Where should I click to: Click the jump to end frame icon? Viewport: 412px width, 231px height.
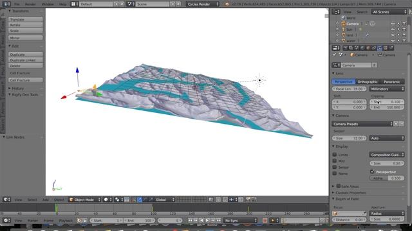tap(219, 221)
